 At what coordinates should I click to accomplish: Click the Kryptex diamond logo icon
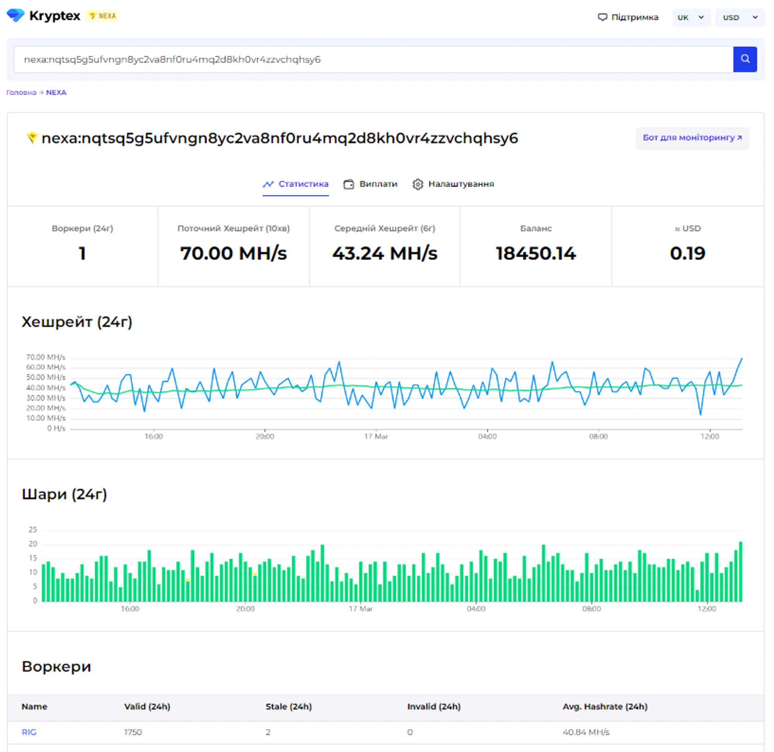pos(15,15)
